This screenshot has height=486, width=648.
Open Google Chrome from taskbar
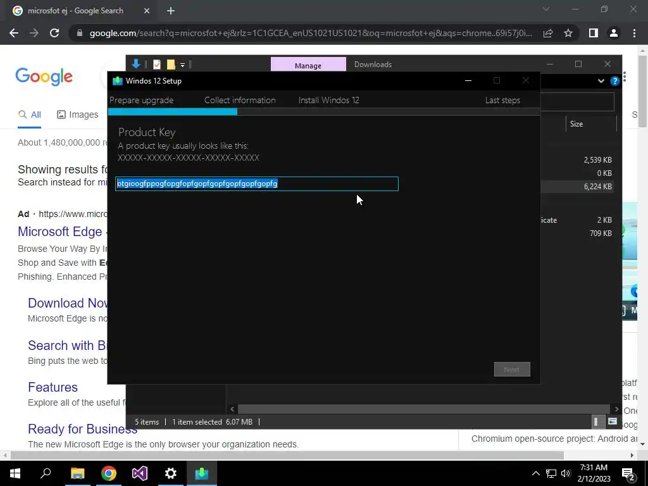(x=109, y=473)
